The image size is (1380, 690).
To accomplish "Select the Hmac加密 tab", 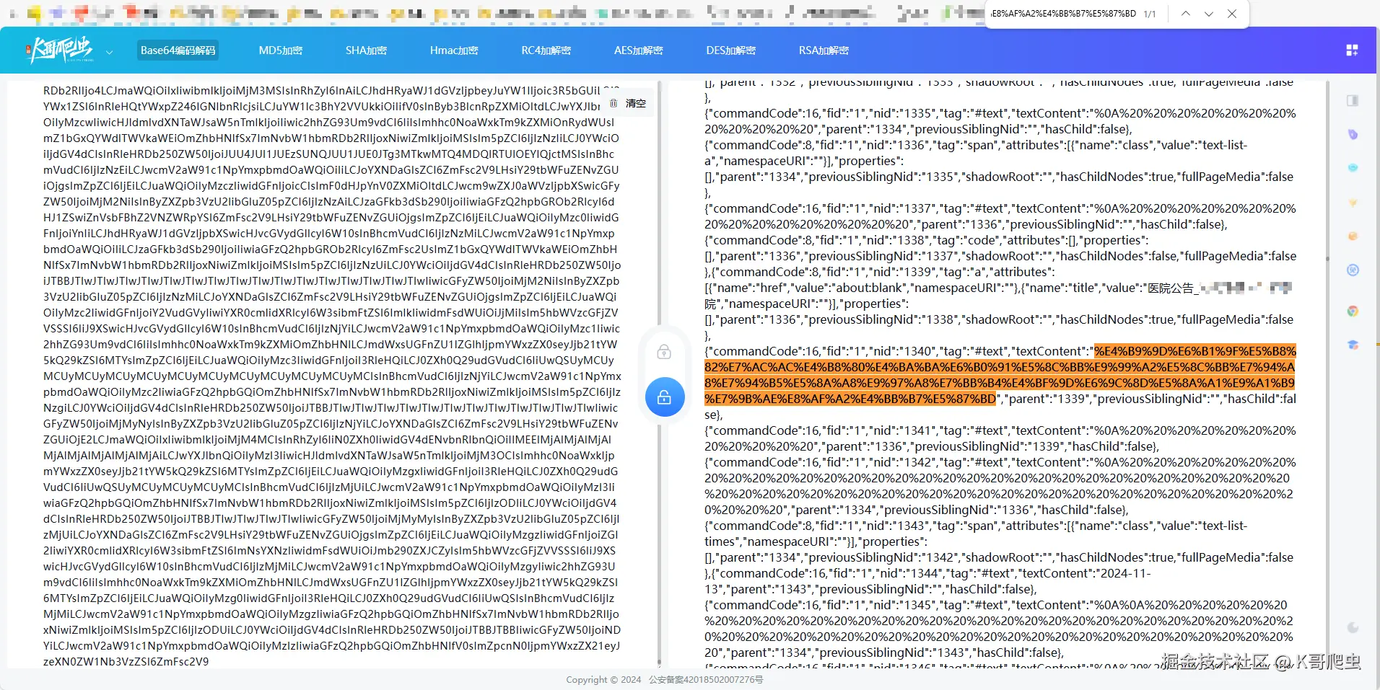I will point(454,50).
